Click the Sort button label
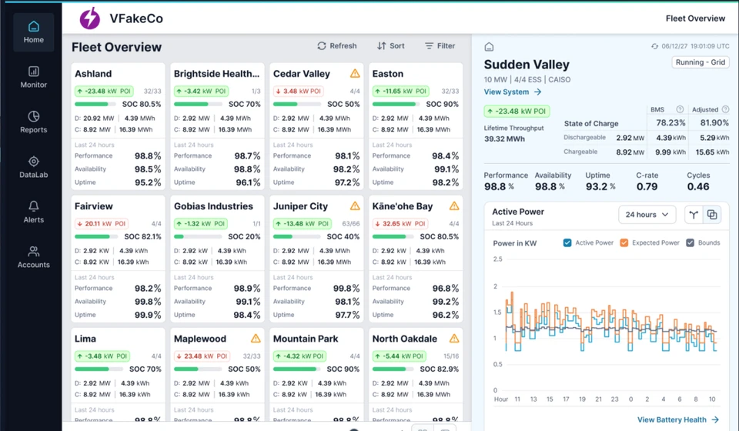The height and width of the screenshot is (431, 739). (397, 45)
